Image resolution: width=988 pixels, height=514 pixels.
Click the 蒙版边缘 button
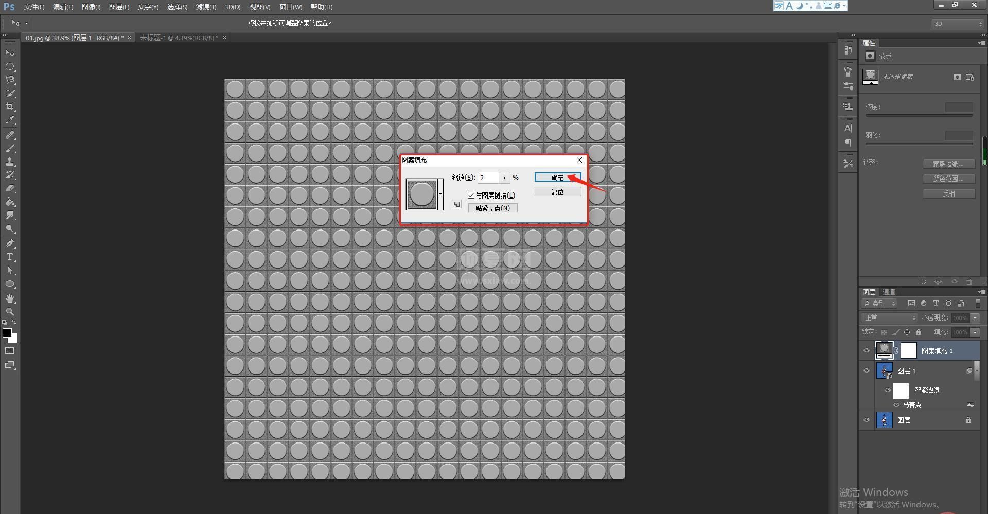click(949, 164)
